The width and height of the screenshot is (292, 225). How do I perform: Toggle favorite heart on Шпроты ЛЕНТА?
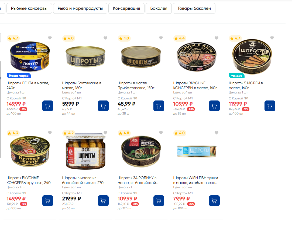pos(50,38)
